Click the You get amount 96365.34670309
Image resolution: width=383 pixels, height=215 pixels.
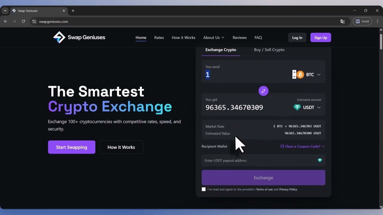click(234, 107)
